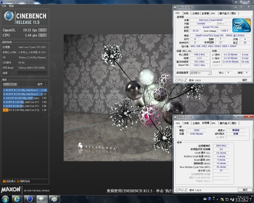Switch to 顯示晶片 tab in upper CPU-Z
Viewport: 254px width, 203px height.
point(224,13)
